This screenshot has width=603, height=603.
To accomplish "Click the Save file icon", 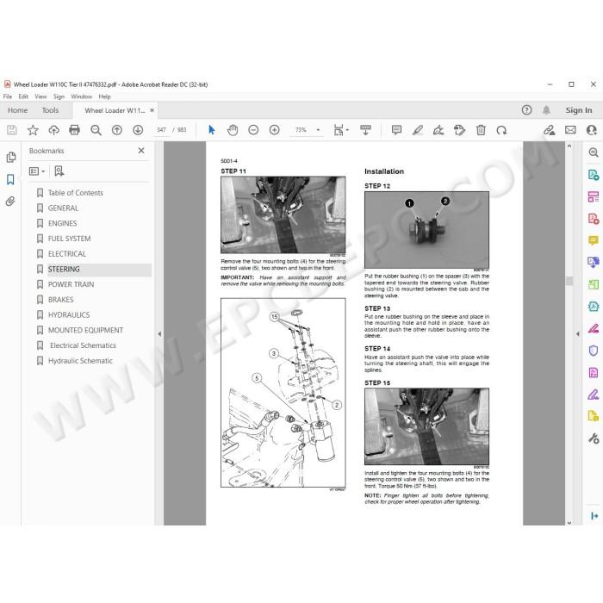I will (x=12, y=130).
